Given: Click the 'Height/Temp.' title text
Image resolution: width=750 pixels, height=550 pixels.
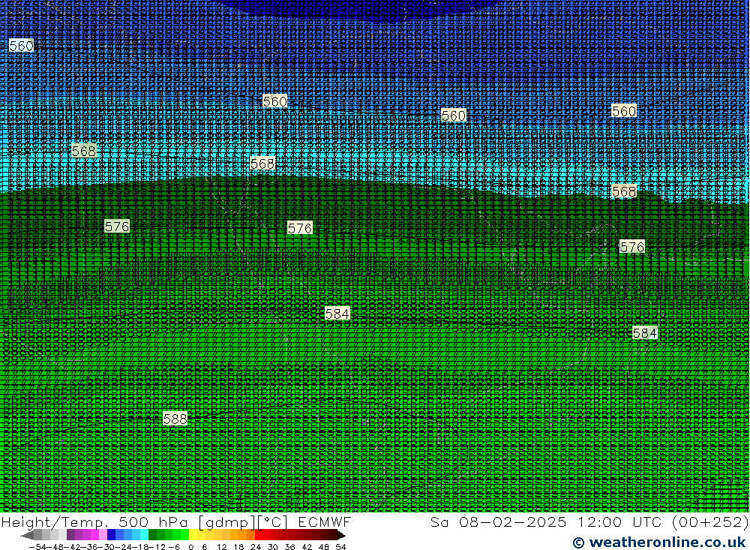Looking at the screenshot, I should 55,521.
